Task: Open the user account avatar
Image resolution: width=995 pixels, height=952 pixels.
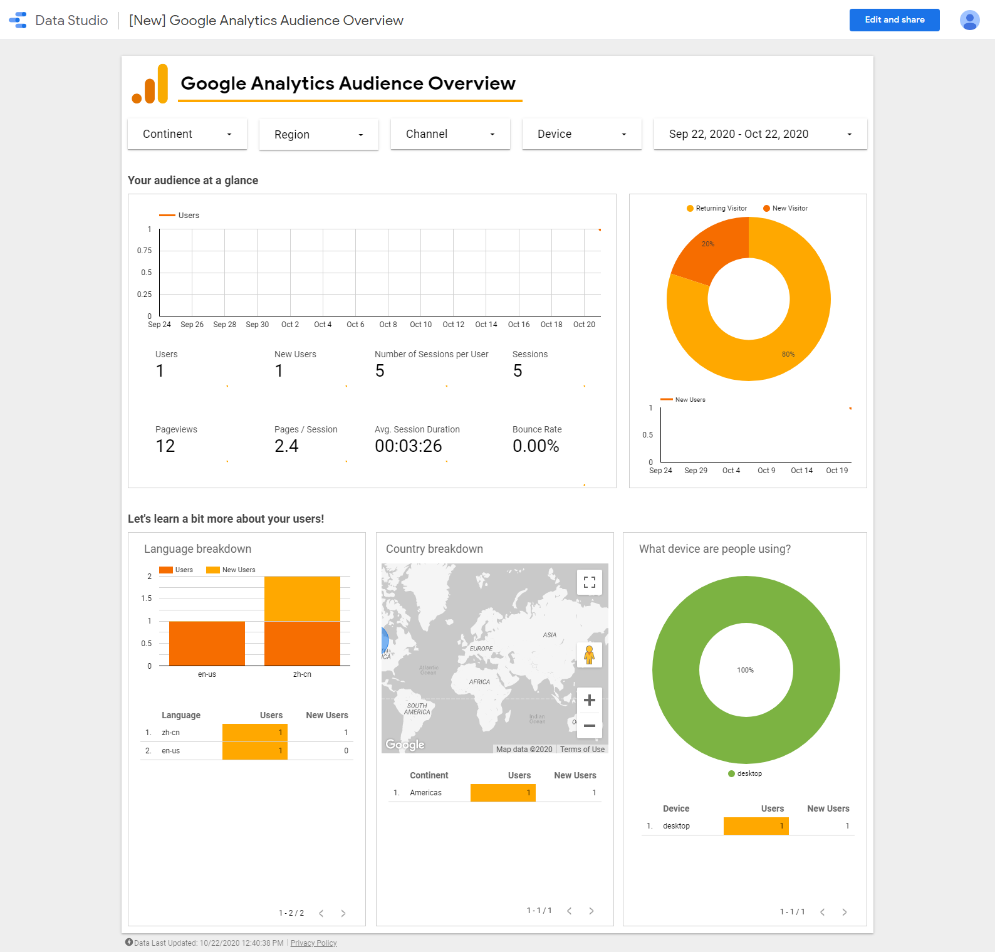Action: click(969, 20)
